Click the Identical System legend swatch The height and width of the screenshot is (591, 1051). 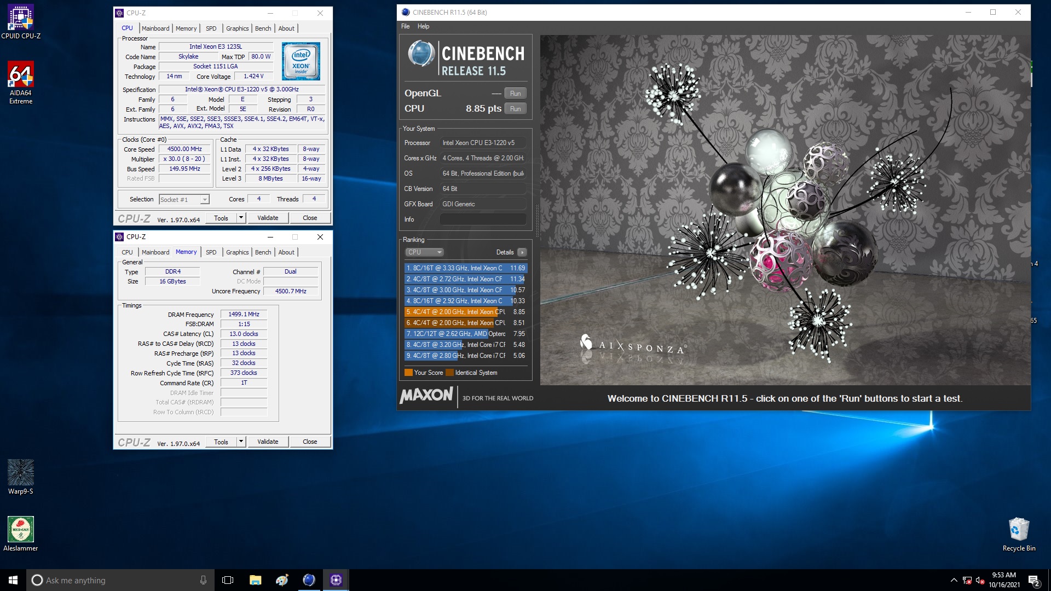click(450, 373)
